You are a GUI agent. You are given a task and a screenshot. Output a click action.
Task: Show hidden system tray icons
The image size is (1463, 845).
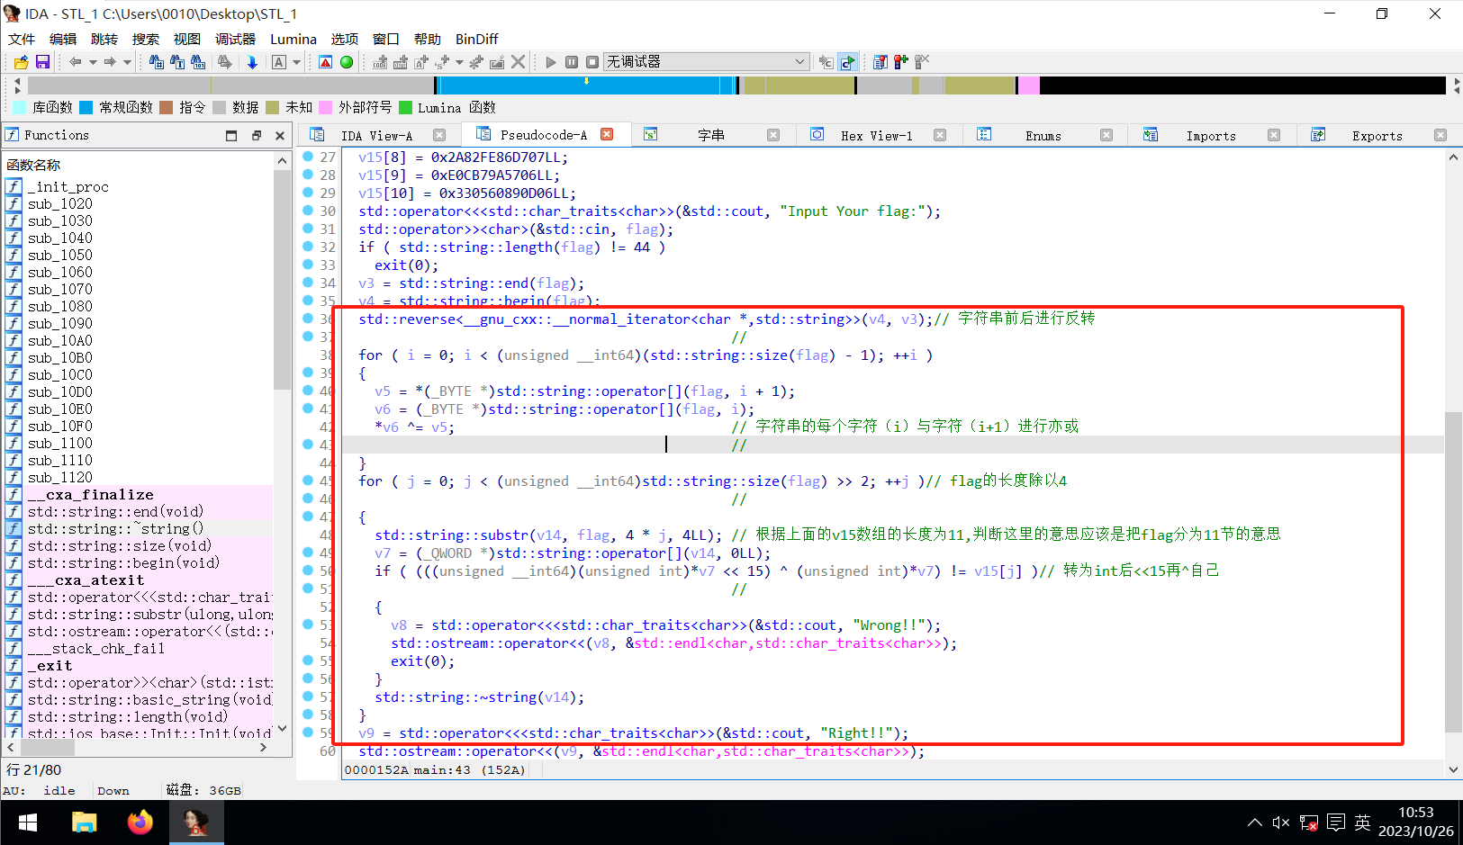coord(1254,823)
